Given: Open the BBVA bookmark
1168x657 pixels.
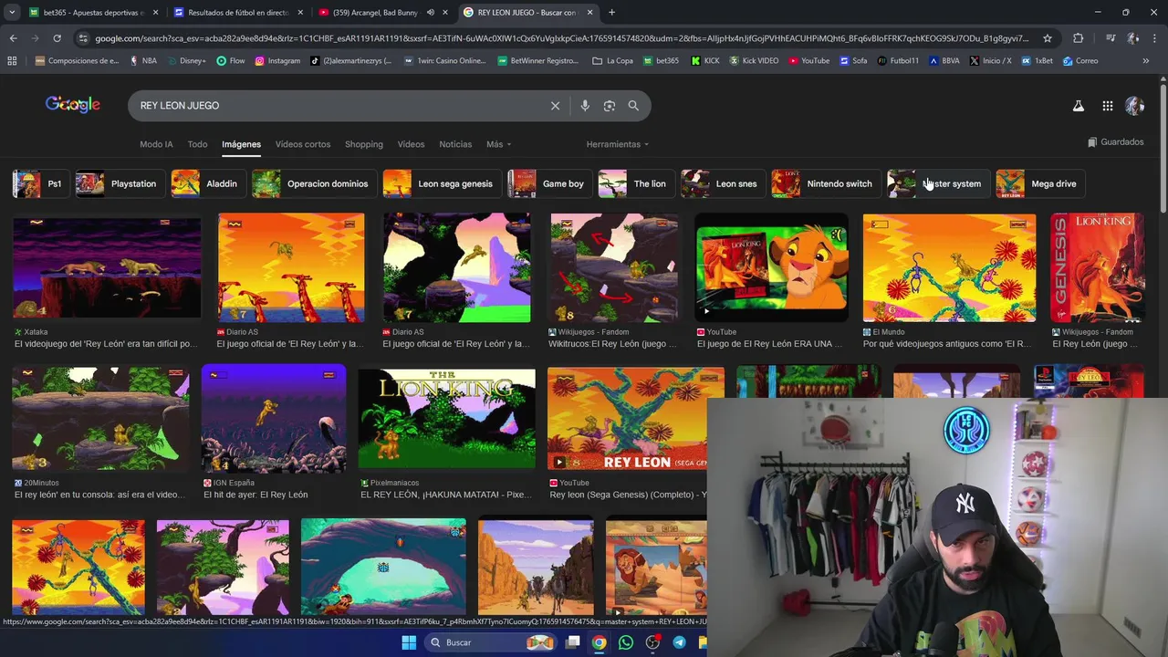Looking at the screenshot, I should pyautogui.click(x=944, y=61).
